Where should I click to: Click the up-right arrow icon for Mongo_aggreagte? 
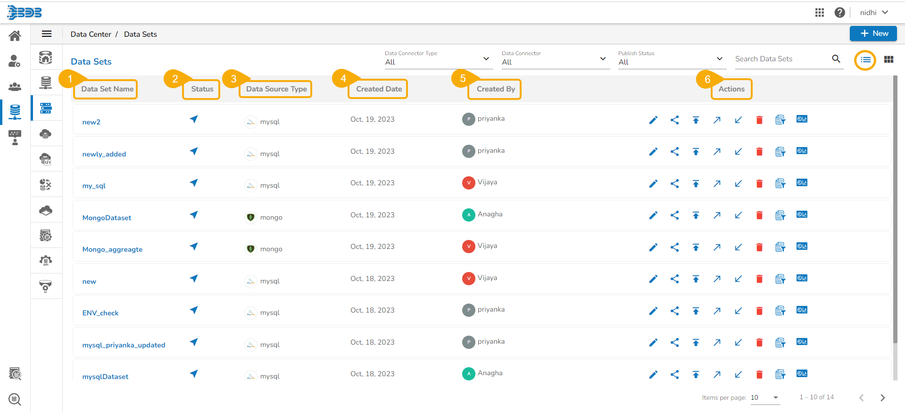(717, 247)
